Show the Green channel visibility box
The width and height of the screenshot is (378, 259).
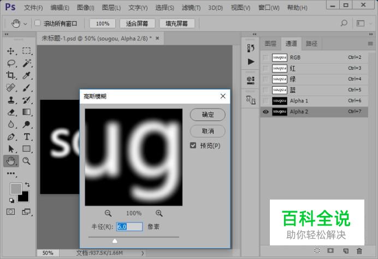pos(265,79)
